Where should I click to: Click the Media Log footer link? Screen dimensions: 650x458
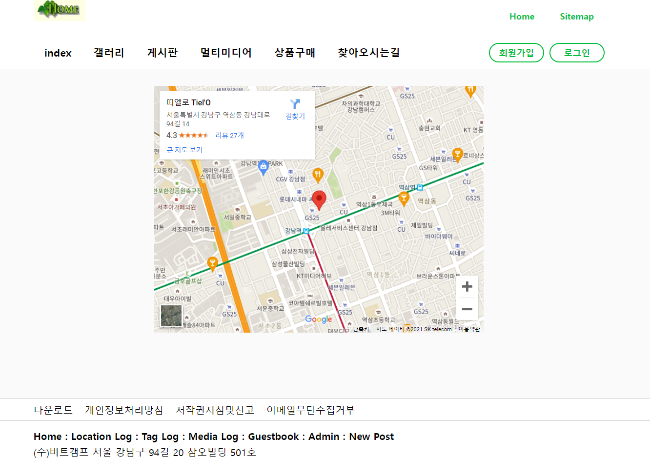click(213, 437)
